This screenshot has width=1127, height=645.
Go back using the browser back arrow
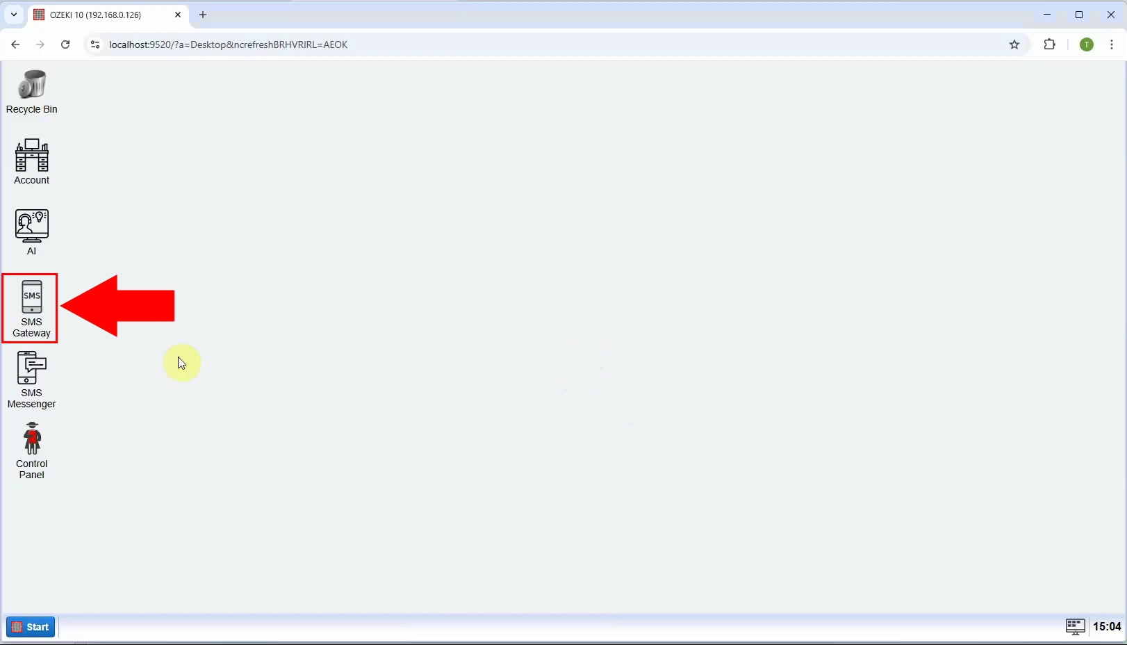point(15,44)
